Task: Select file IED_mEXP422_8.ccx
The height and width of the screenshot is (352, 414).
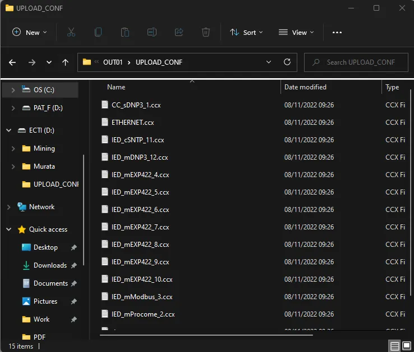Action: (140, 245)
